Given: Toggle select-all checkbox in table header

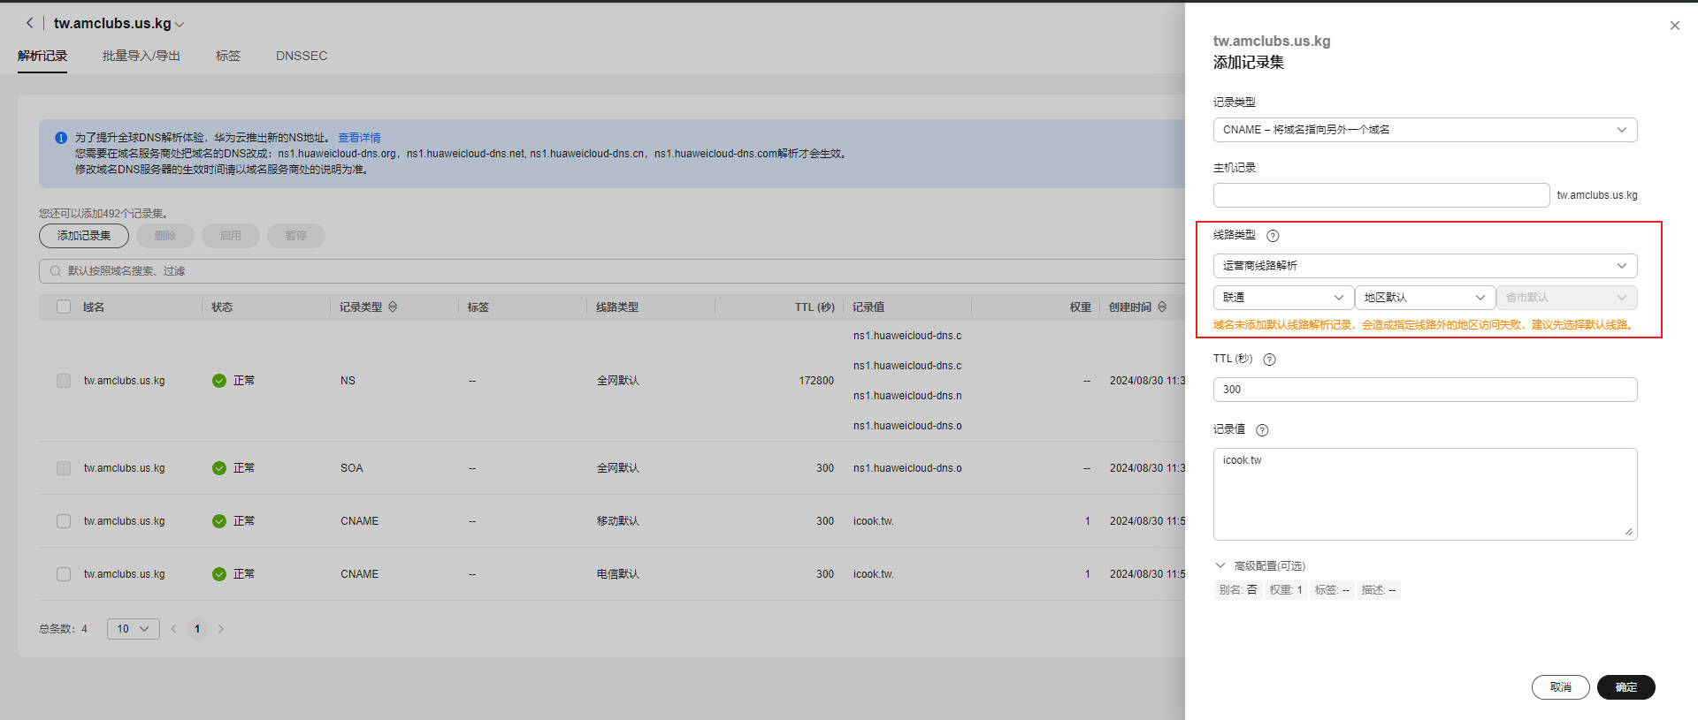Looking at the screenshot, I should pos(64,307).
